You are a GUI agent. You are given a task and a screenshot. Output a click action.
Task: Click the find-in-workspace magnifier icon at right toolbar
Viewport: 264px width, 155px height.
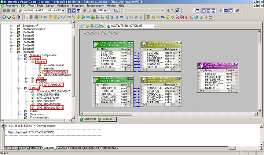coord(226,11)
